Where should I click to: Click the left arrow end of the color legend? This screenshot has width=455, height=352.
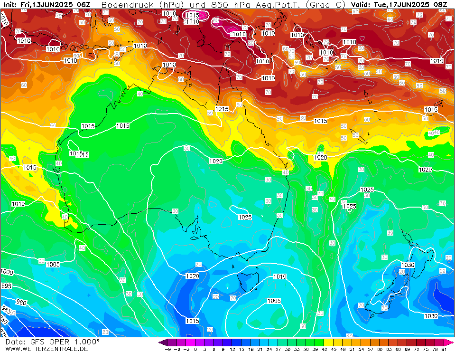(x=162, y=342)
